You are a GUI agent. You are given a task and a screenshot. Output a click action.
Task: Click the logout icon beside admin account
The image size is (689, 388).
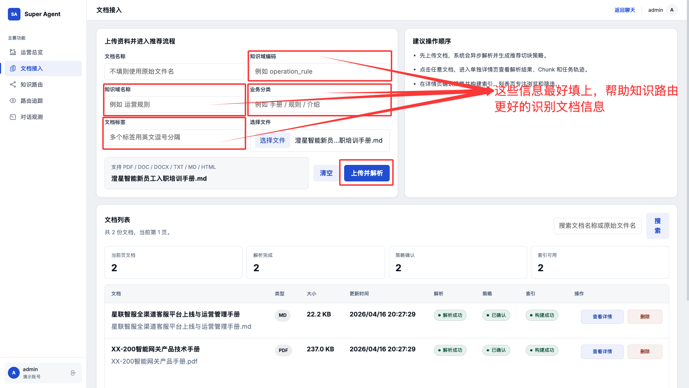click(x=73, y=373)
